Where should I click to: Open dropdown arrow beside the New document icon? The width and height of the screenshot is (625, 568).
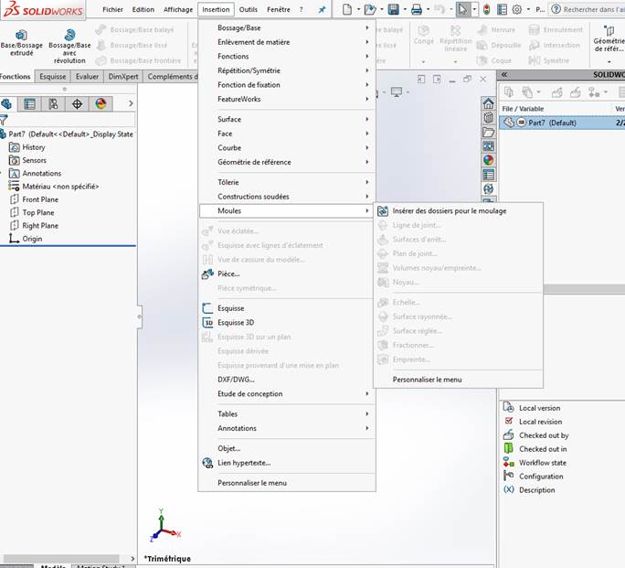tap(355, 9)
